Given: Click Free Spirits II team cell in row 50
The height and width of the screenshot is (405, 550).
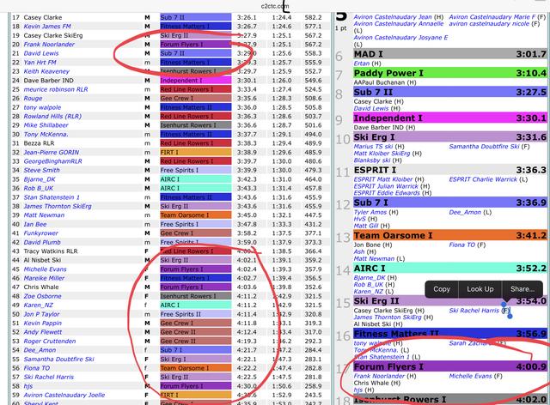Looking at the screenshot, I should pyautogui.click(x=196, y=314).
